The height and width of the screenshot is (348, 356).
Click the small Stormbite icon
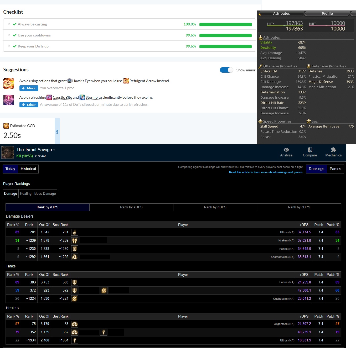(x=82, y=97)
